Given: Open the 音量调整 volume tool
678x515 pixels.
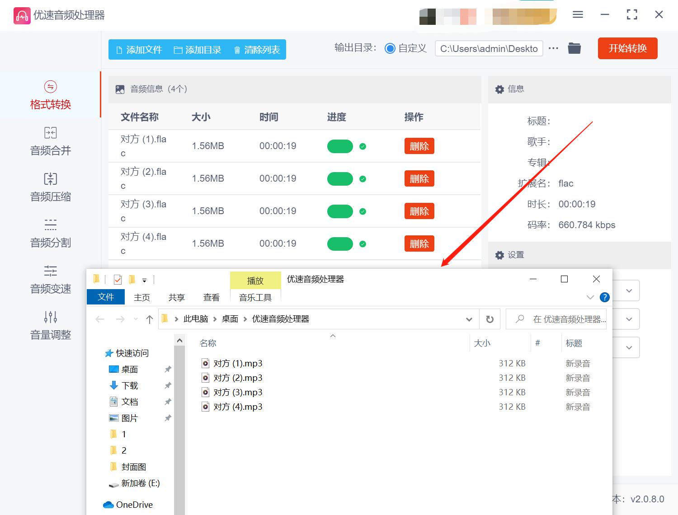Looking at the screenshot, I should (50, 325).
